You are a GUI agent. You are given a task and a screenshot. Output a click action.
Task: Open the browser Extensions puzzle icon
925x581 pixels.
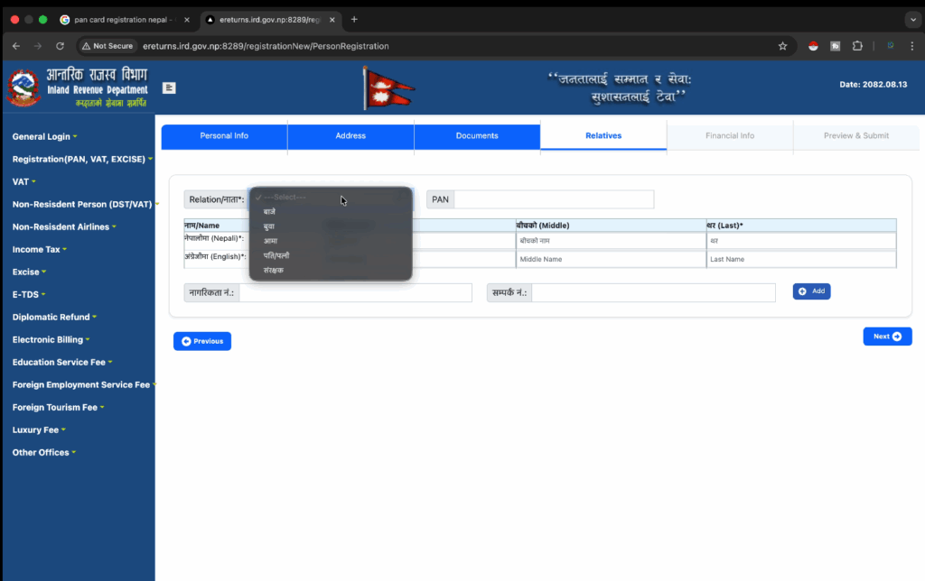pos(857,46)
